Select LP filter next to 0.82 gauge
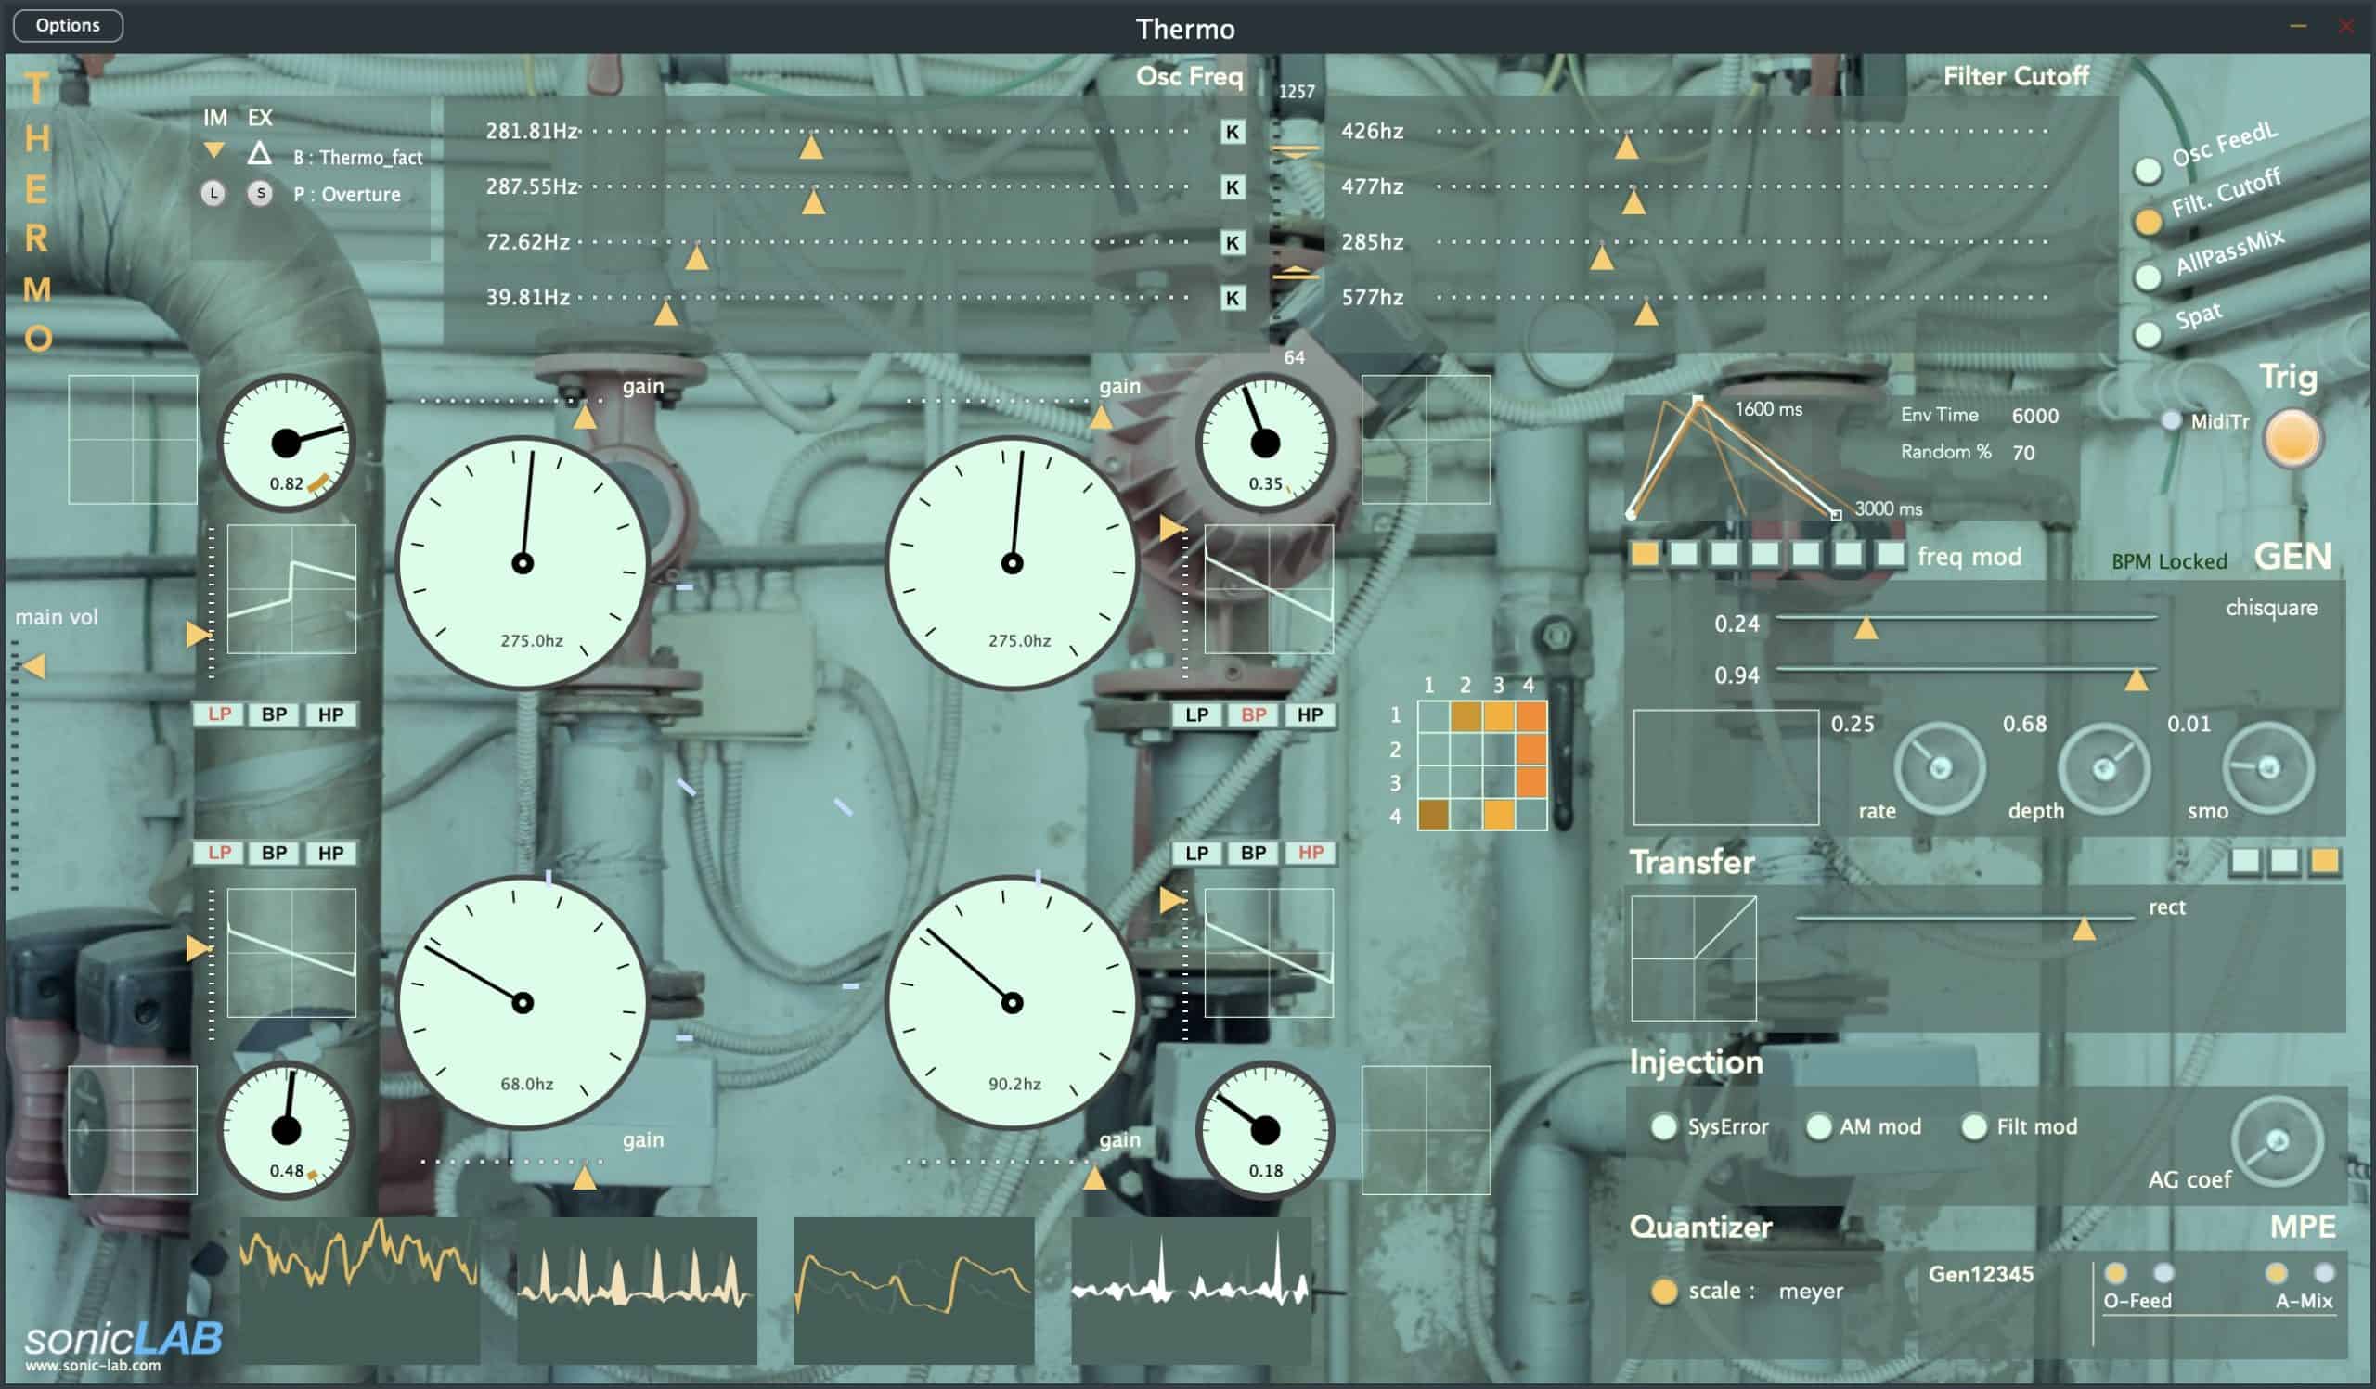This screenshot has width=2376, height=1389. pos(219,714)
